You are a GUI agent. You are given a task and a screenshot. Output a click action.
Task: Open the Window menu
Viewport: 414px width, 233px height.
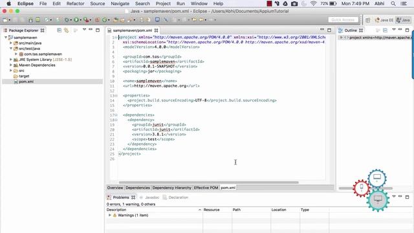coord(199,4)
